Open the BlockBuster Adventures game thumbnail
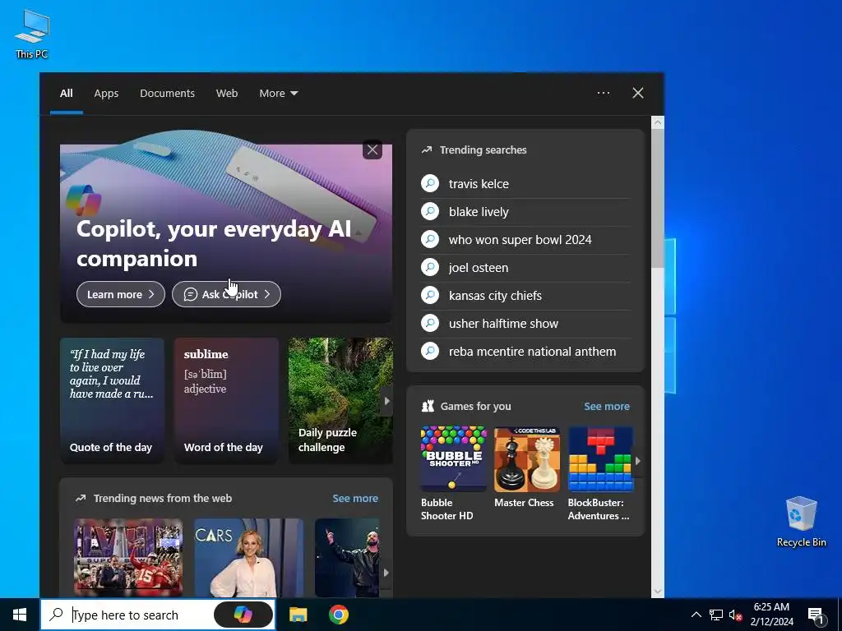 (600, 458)
